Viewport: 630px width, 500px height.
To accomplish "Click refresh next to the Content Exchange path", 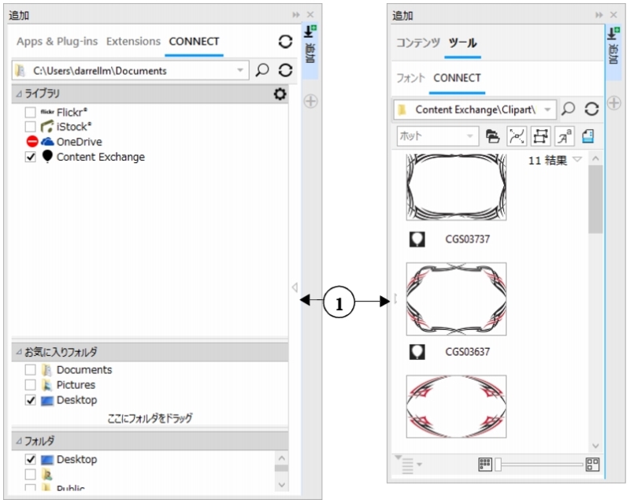I will [x=591, y=109].
